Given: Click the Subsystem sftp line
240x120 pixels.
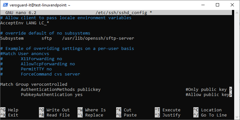Looking at the screenshot, I should pyautogui.click(x=67, y=38).
